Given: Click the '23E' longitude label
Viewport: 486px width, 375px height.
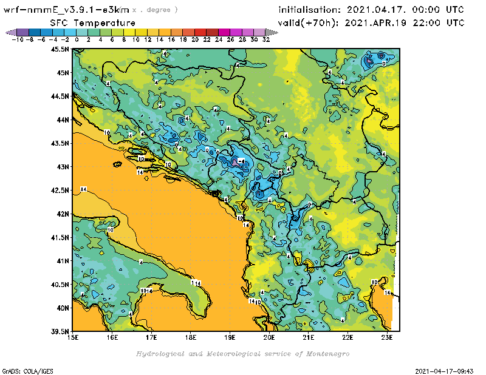Looking at the screenshot, I should [x=387, y=337].
